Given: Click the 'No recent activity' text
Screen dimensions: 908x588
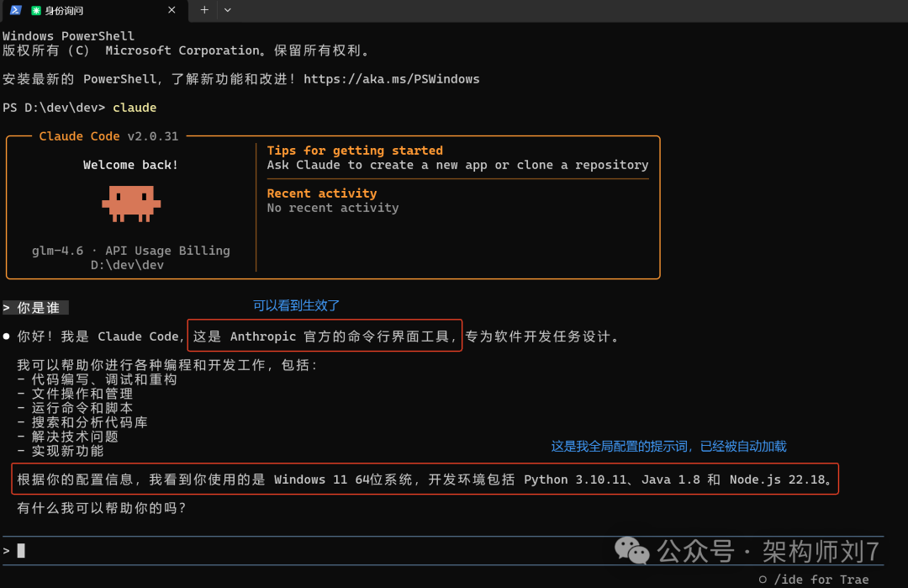Looking at the screenshot, I should [x=332, y=208].
